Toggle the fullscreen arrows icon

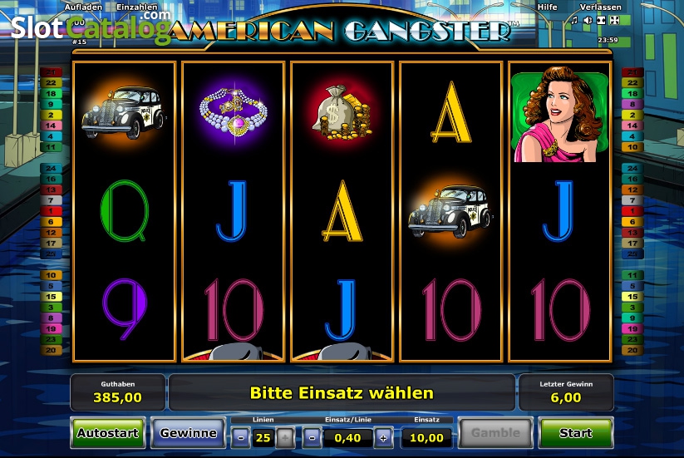click(614, 20)
